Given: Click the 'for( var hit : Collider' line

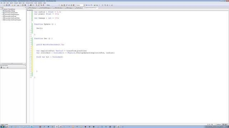Looking at the screenshot, I should [x=50, y=57].
